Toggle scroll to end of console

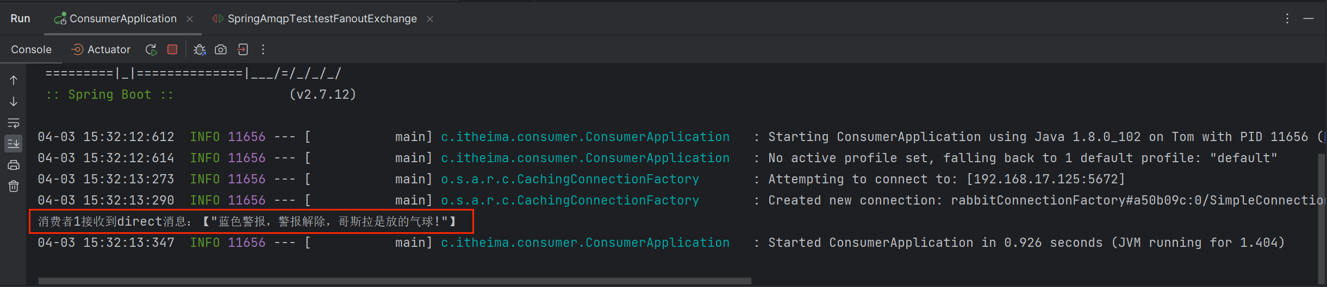click(x=14, y=144)
